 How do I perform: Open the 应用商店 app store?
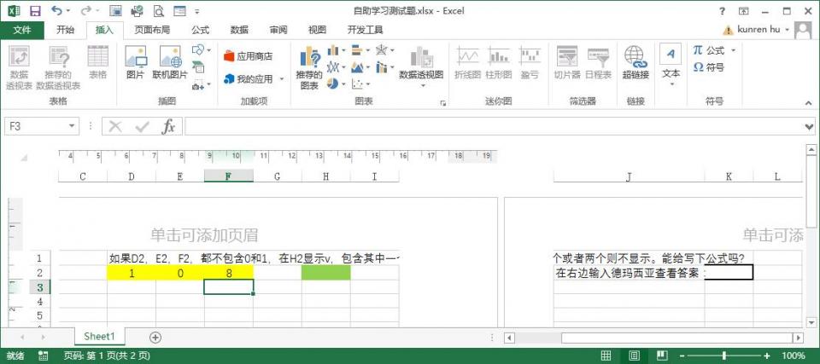[248, 56]
